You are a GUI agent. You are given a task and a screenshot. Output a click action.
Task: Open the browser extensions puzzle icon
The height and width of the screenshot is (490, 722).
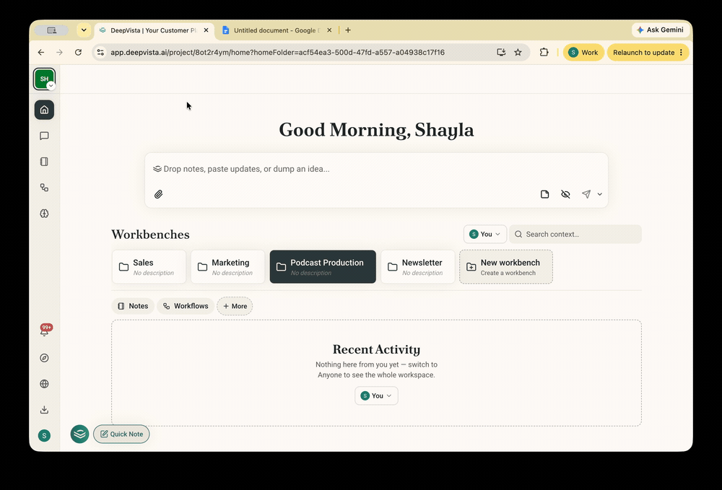pyautogui.click(x=544, y=53)
